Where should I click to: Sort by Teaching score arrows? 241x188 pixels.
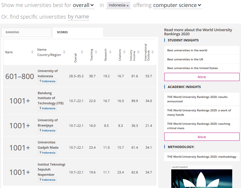[x=96, y=52]
